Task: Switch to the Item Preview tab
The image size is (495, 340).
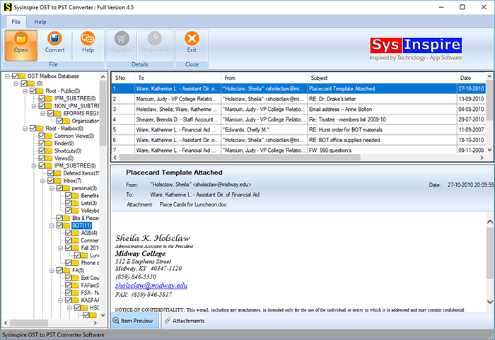Action: click(x=134, y=320)
